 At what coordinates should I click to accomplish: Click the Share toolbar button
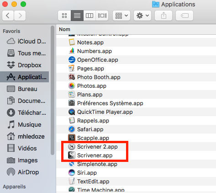point(163,16)
